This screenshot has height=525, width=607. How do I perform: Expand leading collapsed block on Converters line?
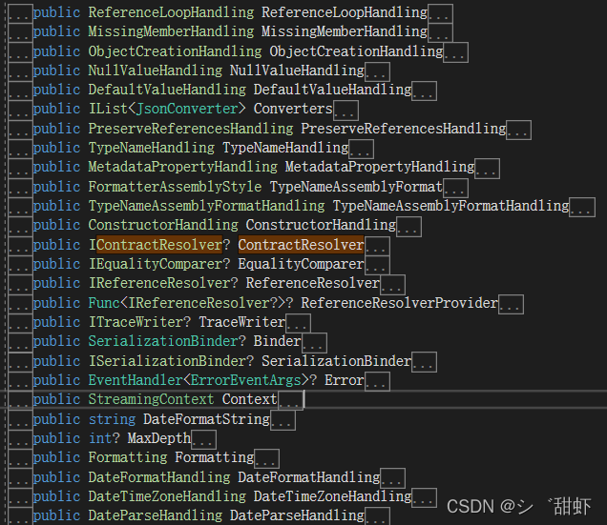click(x=20, y=111)
